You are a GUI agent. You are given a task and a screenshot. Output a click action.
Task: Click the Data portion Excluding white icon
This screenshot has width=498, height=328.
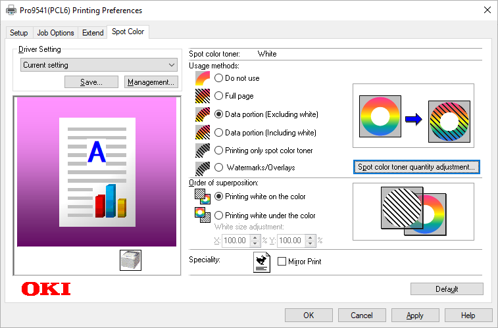203,114
